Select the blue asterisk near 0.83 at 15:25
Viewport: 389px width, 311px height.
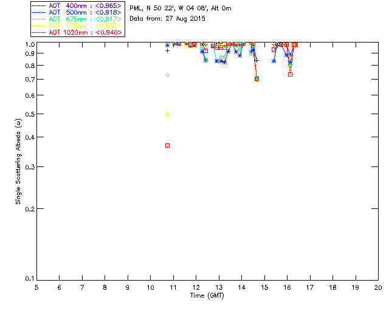coord(274,61)
